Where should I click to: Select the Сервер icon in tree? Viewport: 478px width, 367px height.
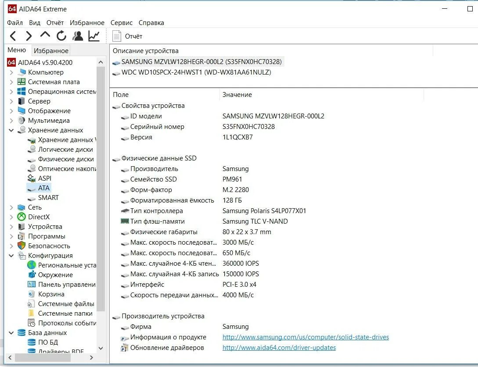point(22,101)
